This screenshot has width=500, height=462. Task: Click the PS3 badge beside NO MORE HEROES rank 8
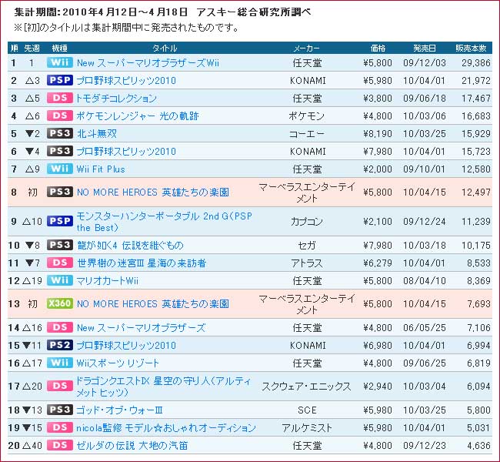tap(60, 192)
